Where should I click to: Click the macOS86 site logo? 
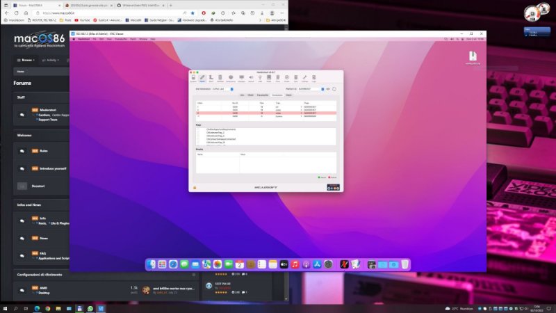tap(39, 40)
